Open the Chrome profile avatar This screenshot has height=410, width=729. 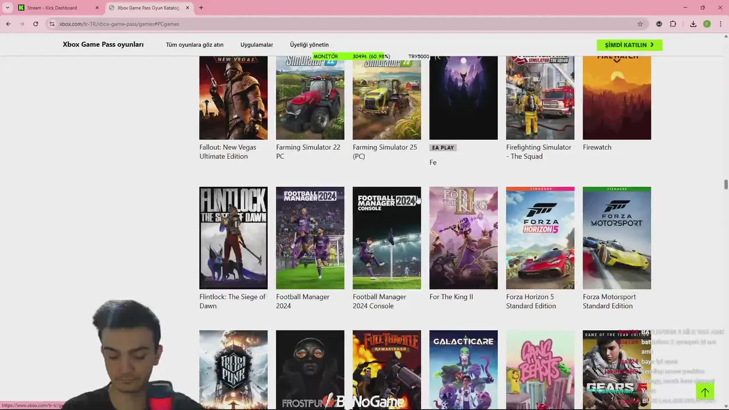[x=707, y=24]
